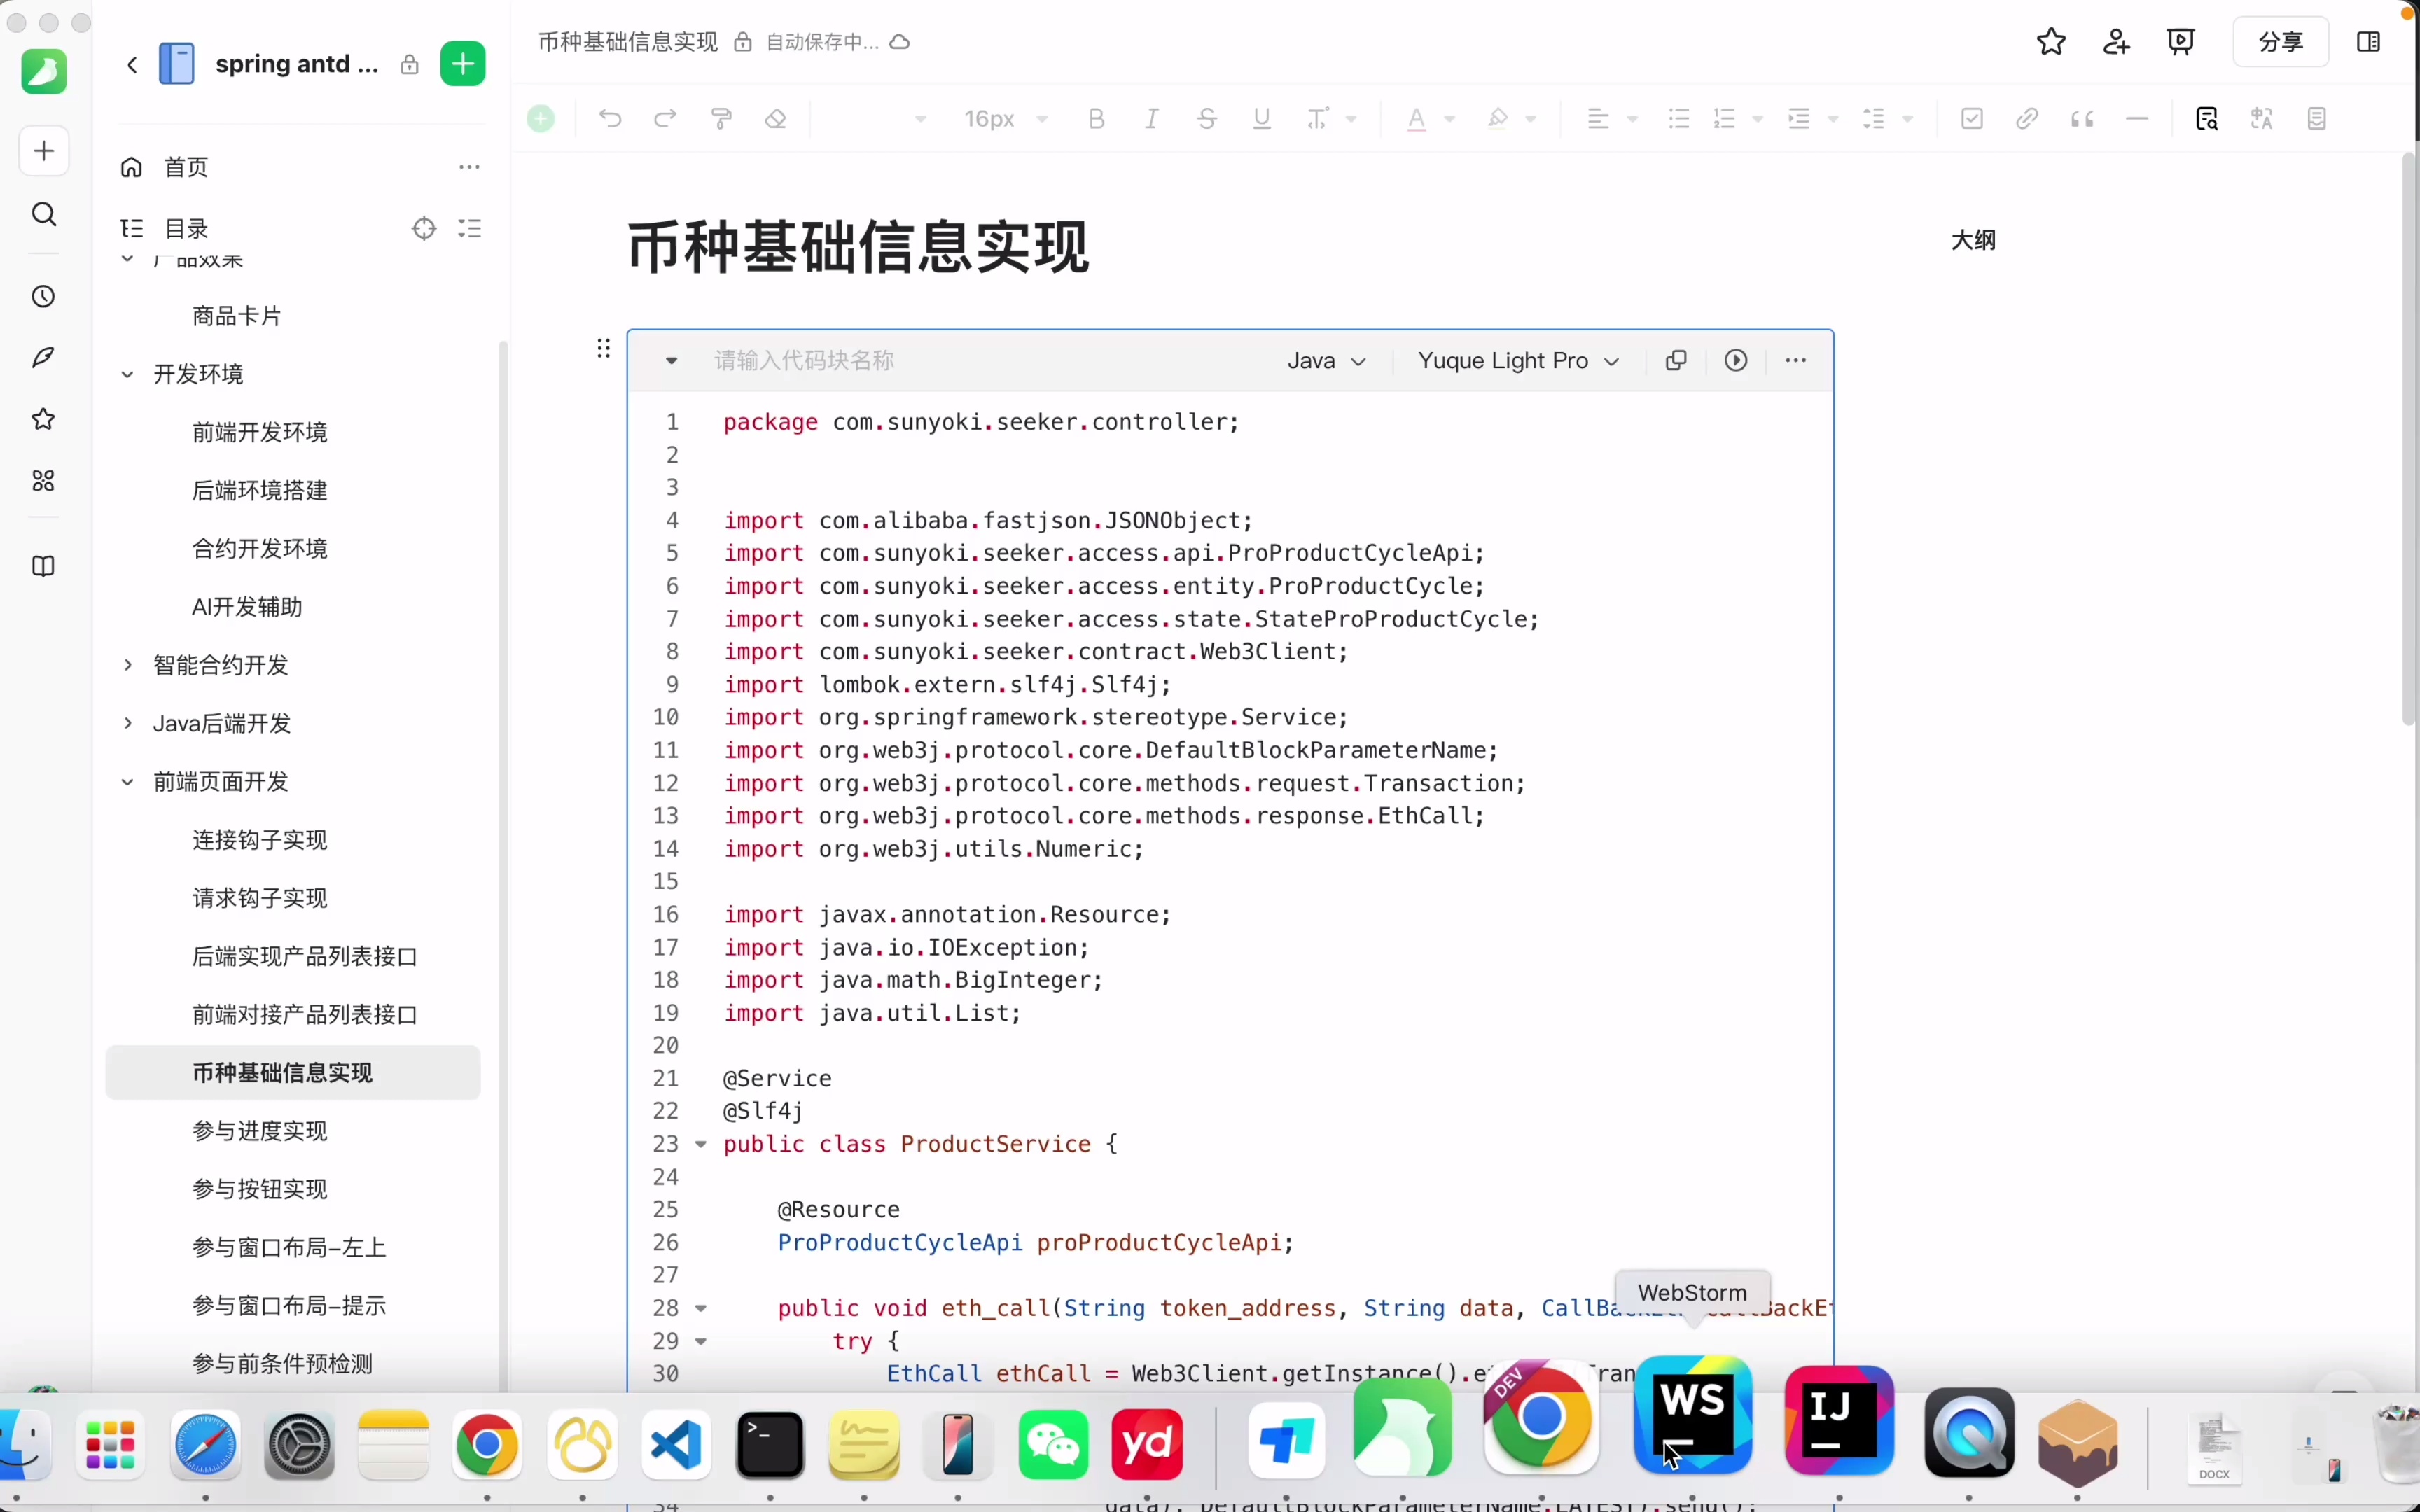This screenshot has width=2420, height=1512.
Task: Toggle bold formatting in the toolbar
Action: pos(1095,118)
